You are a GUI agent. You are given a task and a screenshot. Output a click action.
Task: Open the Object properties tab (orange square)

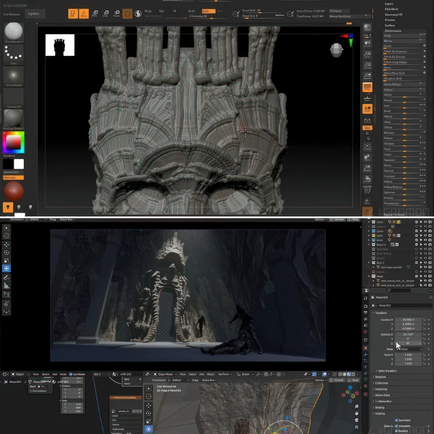(x=366, y=348)
